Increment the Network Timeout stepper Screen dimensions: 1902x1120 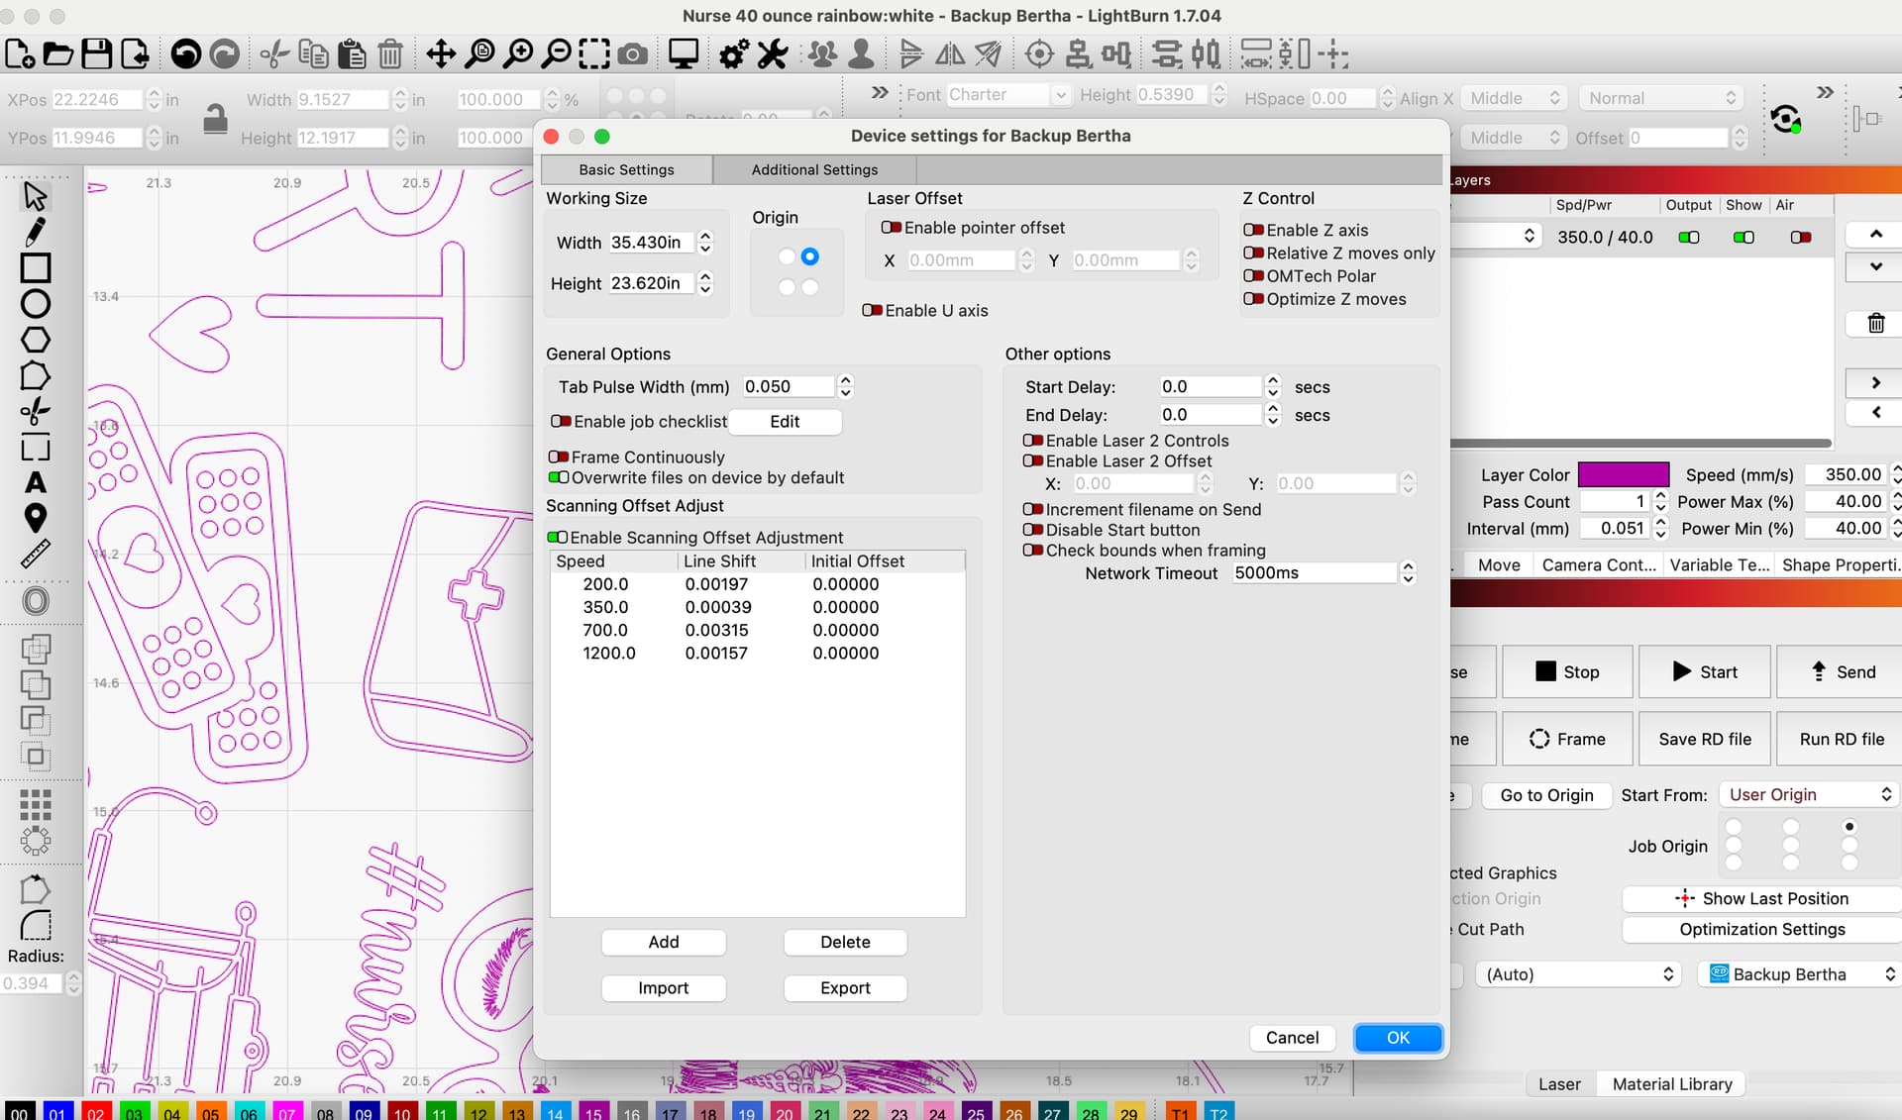point(1408,566)
